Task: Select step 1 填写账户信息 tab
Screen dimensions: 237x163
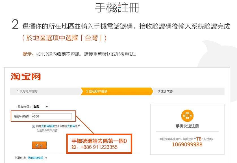Action: click(45, 91)
